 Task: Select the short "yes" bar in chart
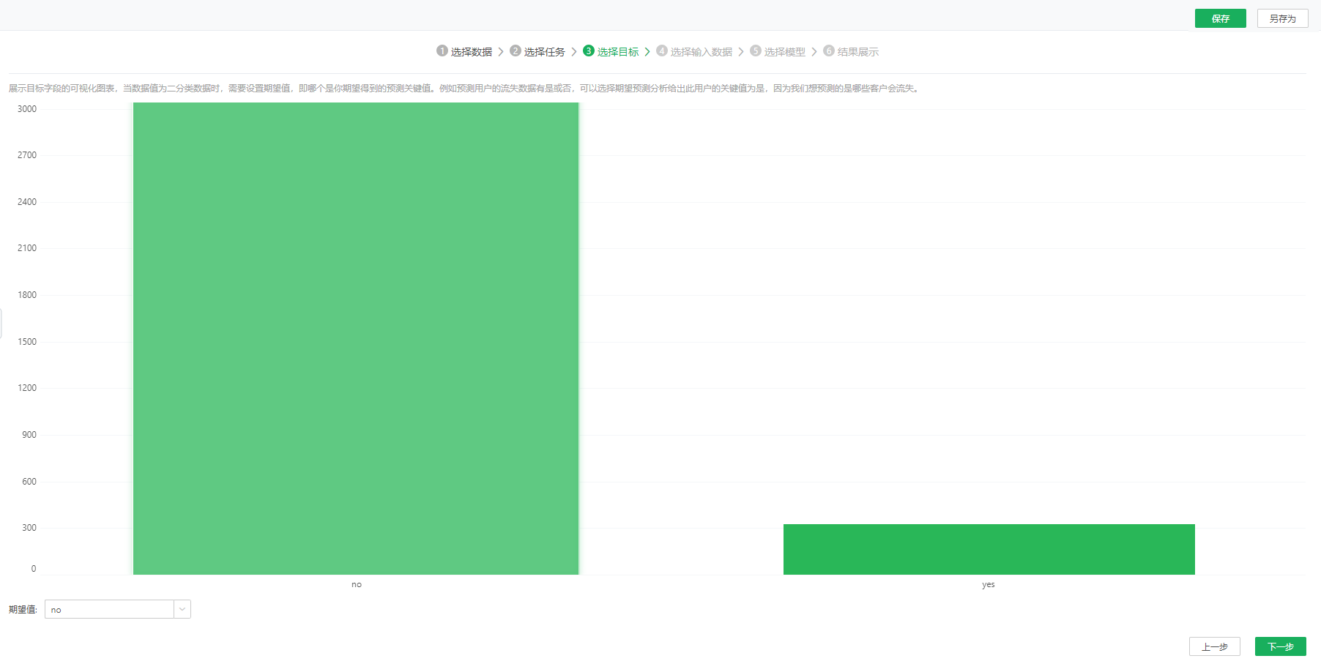pyautogui.click(x=989, y=549)
